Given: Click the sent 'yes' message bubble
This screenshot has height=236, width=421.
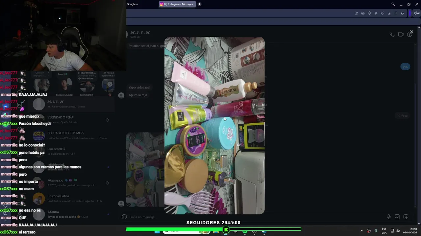Looking at the screenshot, I should point(405,67).
